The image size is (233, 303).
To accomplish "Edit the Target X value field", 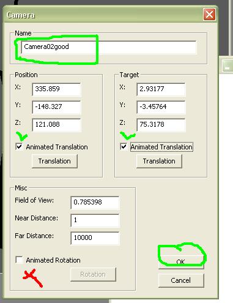I will (161, 89).
